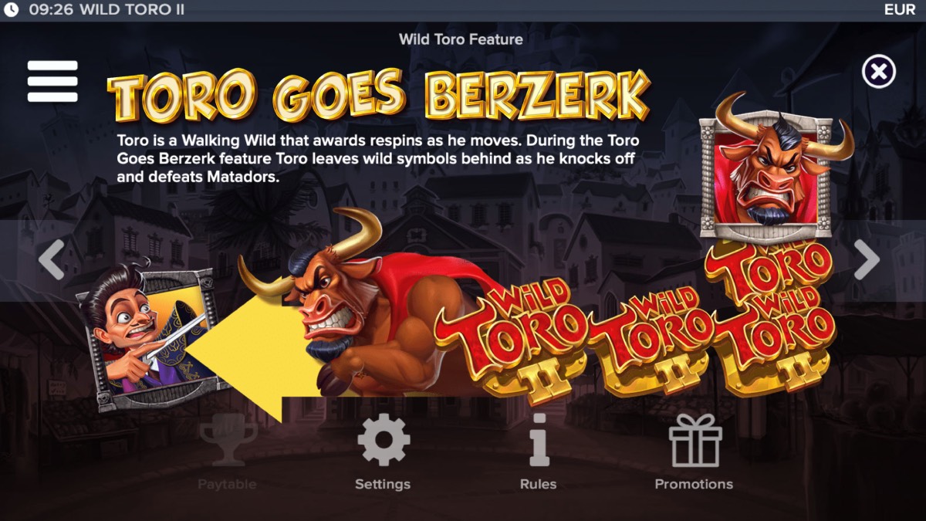Click the Matador symbol tile
Image resolution: width=926 pixels, height=521 pixels.
click(145, 336)
